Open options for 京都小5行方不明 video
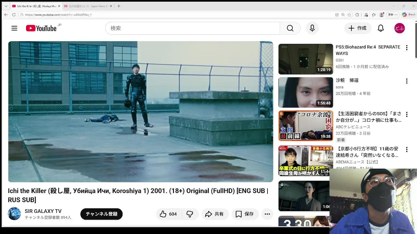The height and width of the screenshot is (234, 417). 407,149
